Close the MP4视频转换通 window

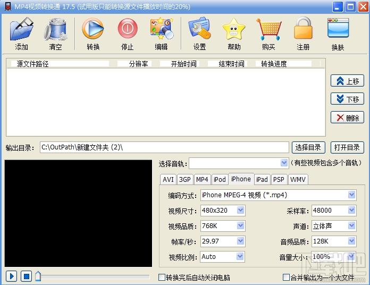(363, 6)
